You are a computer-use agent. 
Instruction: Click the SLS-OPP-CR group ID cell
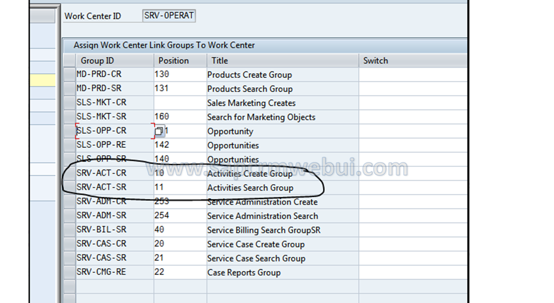coord(115,131)
